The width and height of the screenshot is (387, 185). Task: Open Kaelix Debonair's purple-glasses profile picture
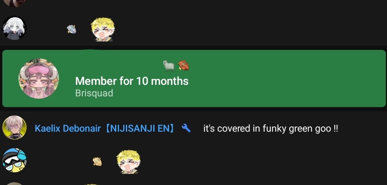tap(14, 127)
